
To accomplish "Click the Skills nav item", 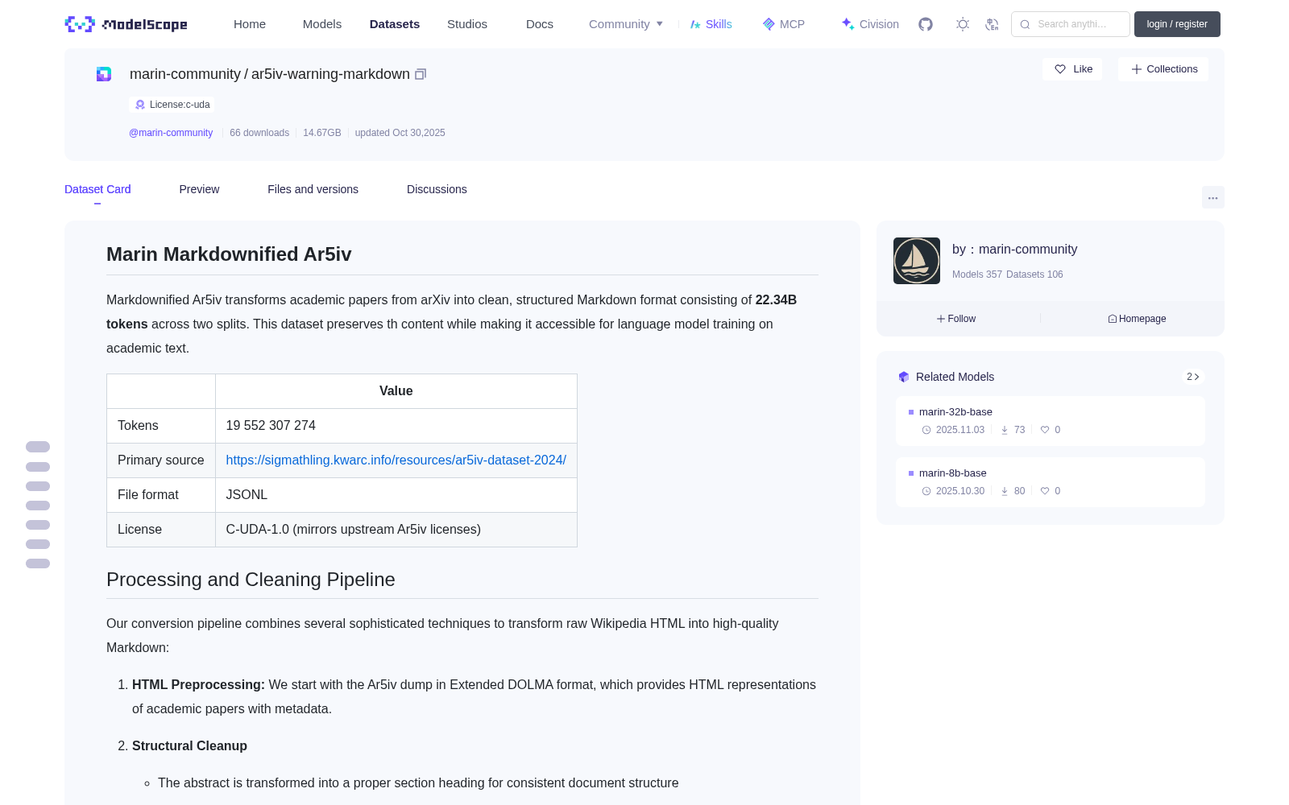I will [x=711, y=24].
